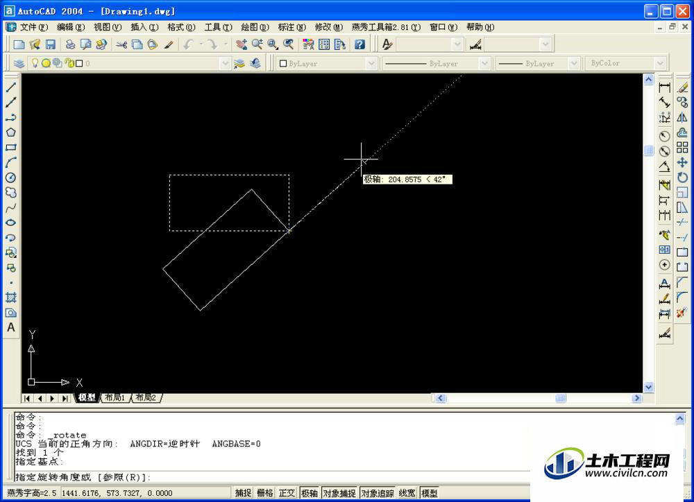
Task: Expand the redo history dropdown arrow
Action: (226, 44)
